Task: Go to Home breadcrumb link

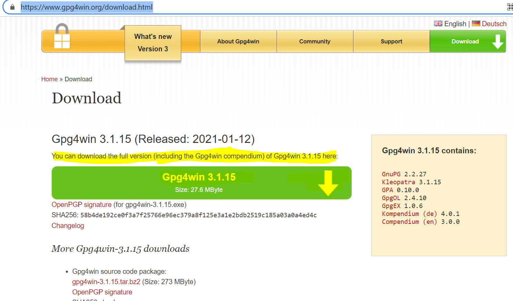Action: tap(49, 79)
